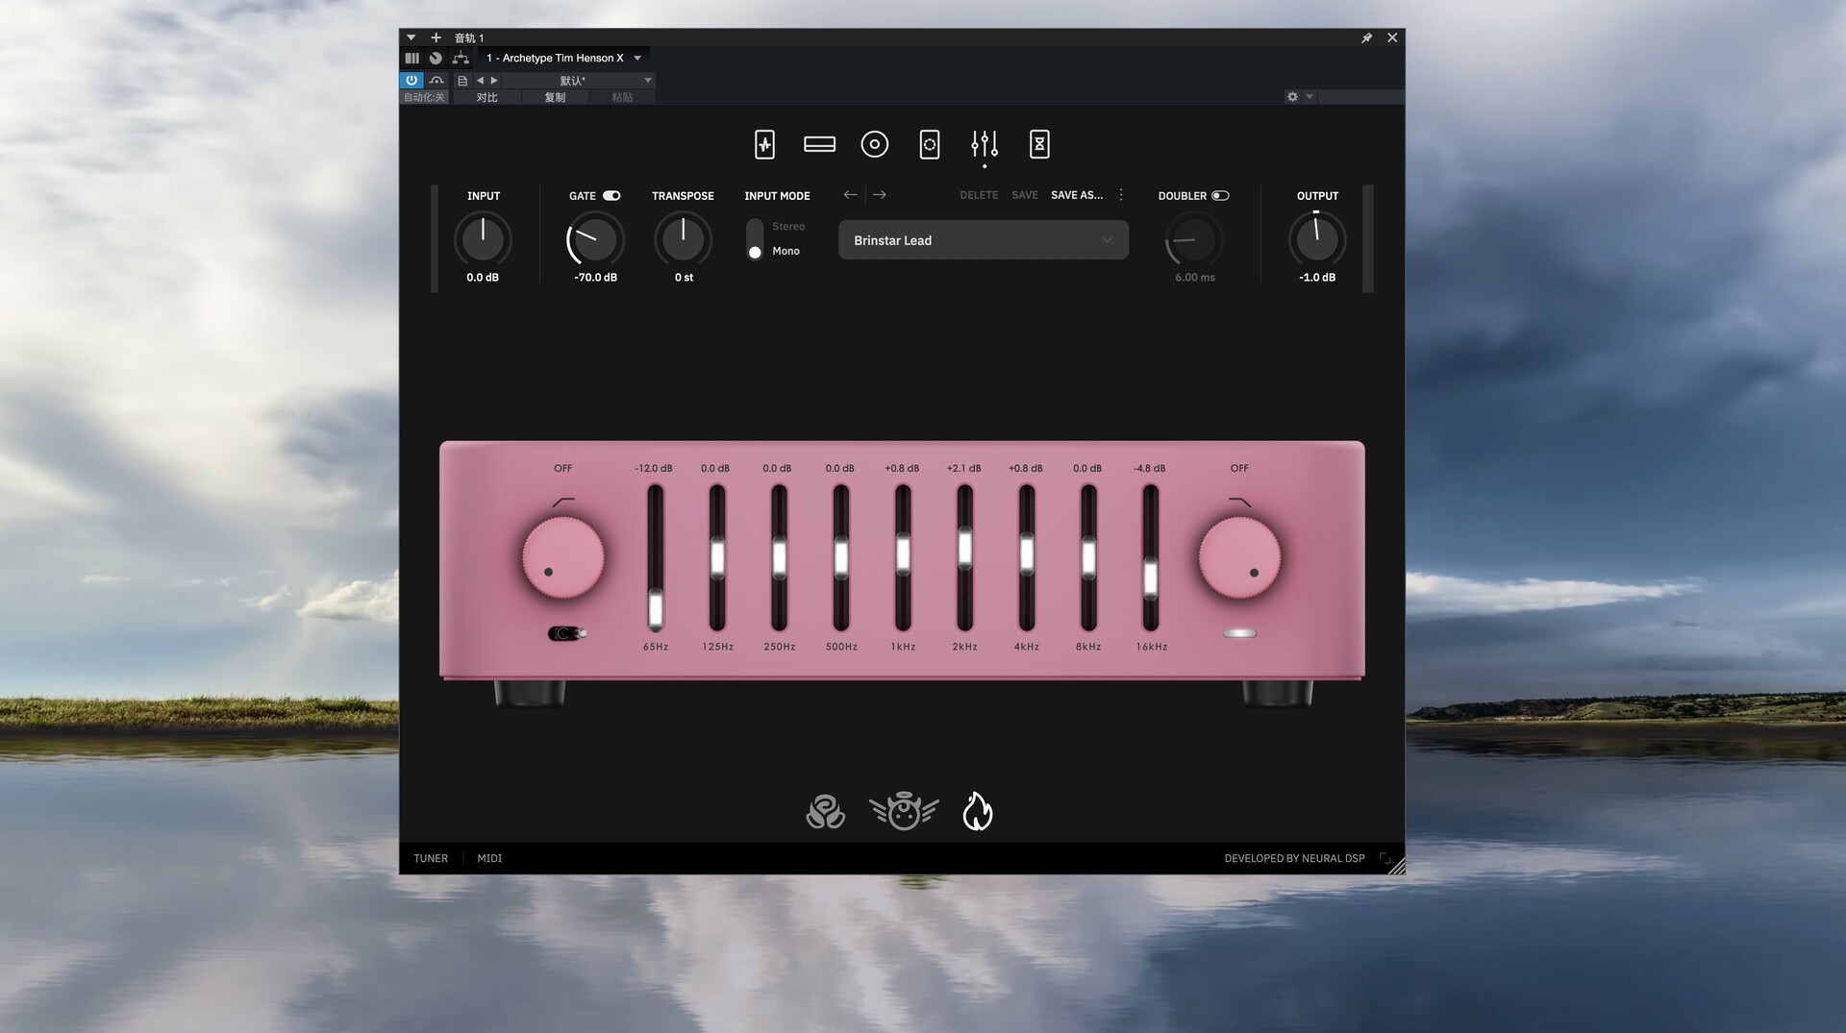Select the rose amplifier icon at the bottom
Screen dimensions: 1846x1033
pyautogui.click(x=825, y=812)
